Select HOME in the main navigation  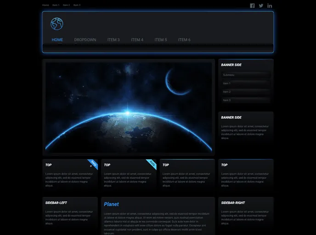[57, 40]
